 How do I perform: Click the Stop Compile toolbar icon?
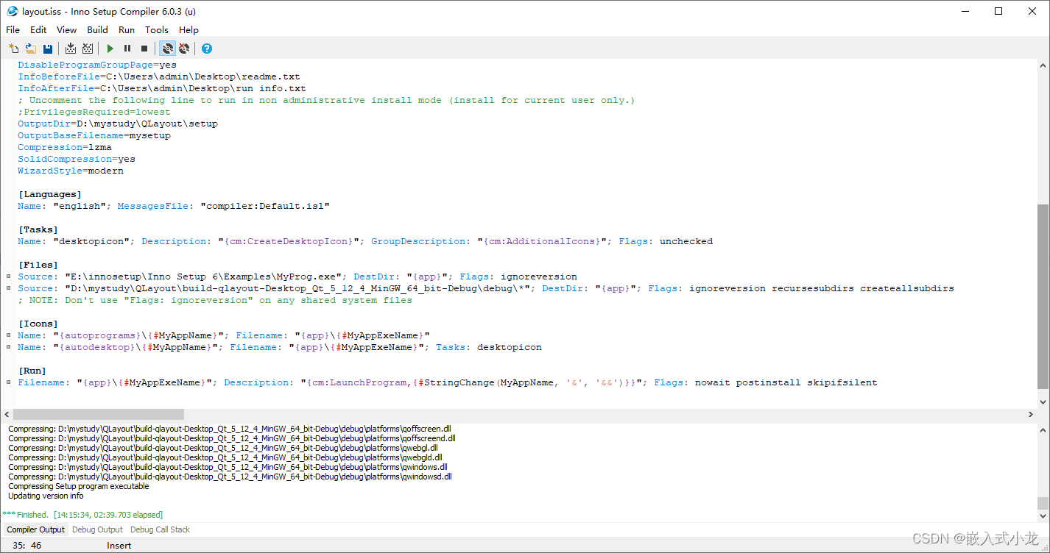88,49
